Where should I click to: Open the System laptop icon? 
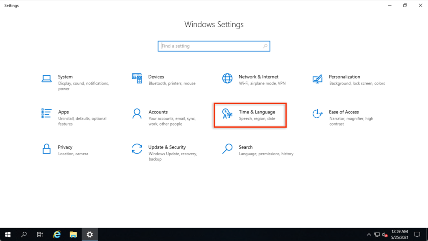(46, 79)
